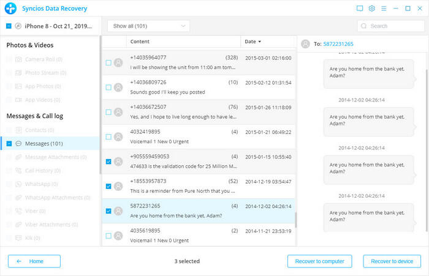This screenshot has width=429, height=276.
Task: Open the 'Show all (101)' dropdown
Action: click(148, 26)
